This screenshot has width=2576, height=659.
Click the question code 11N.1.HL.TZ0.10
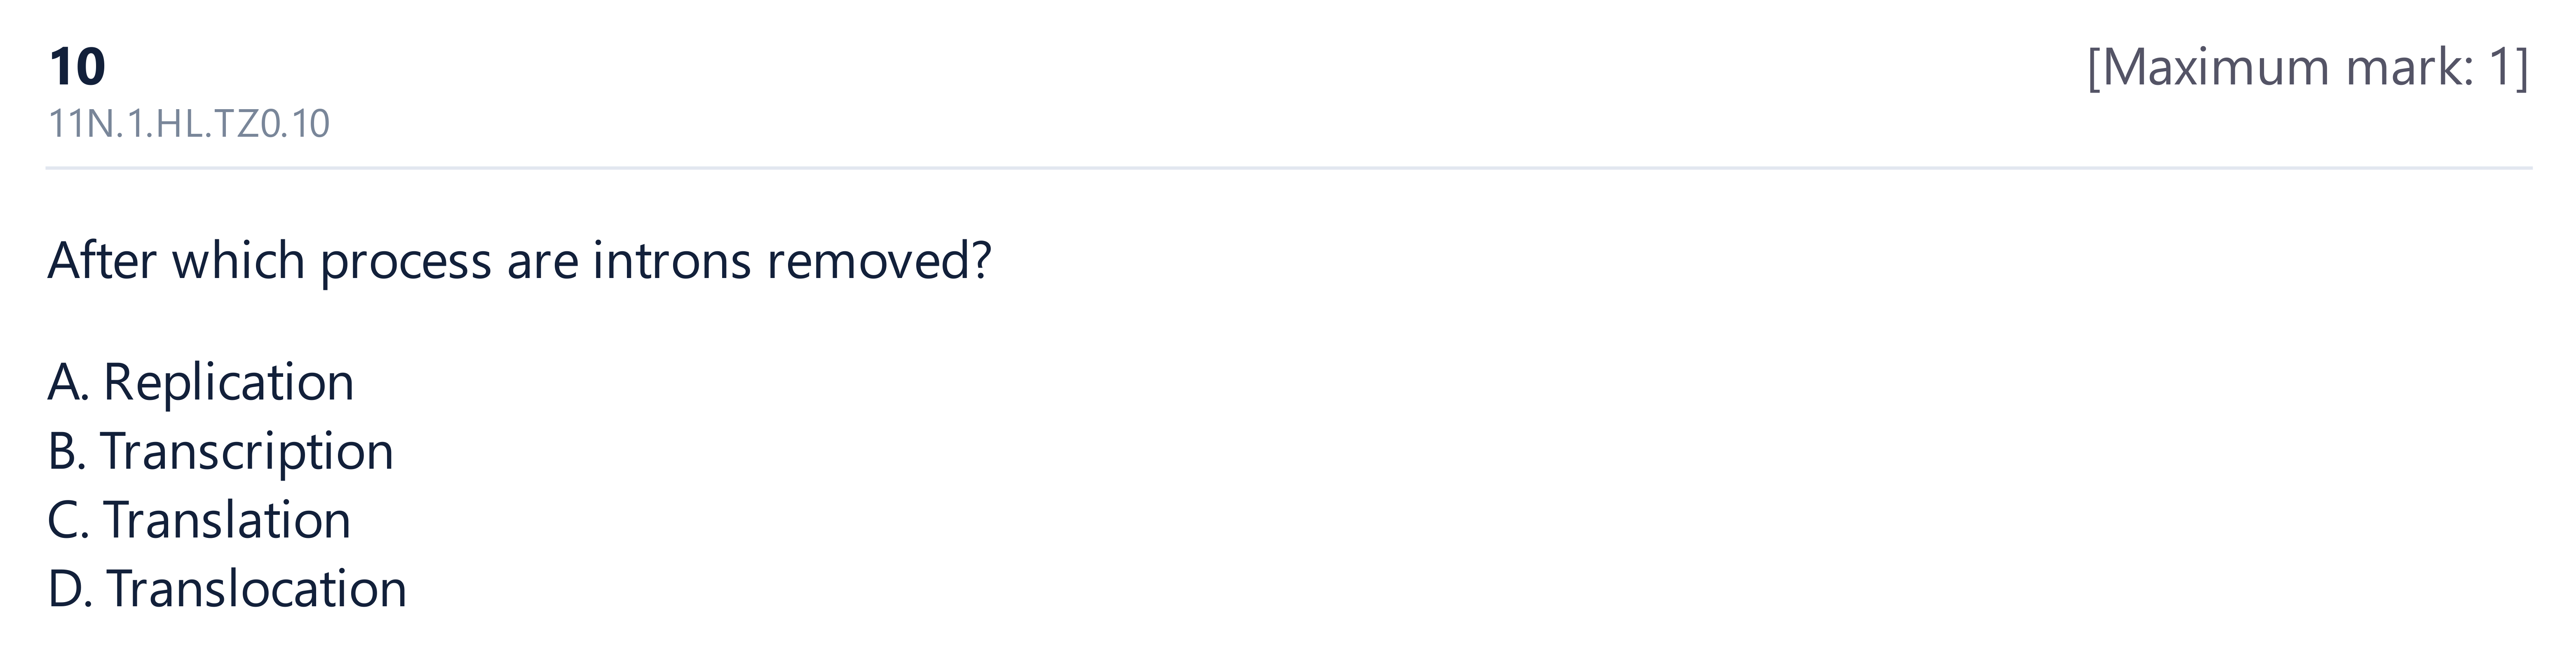pos(189,124)
